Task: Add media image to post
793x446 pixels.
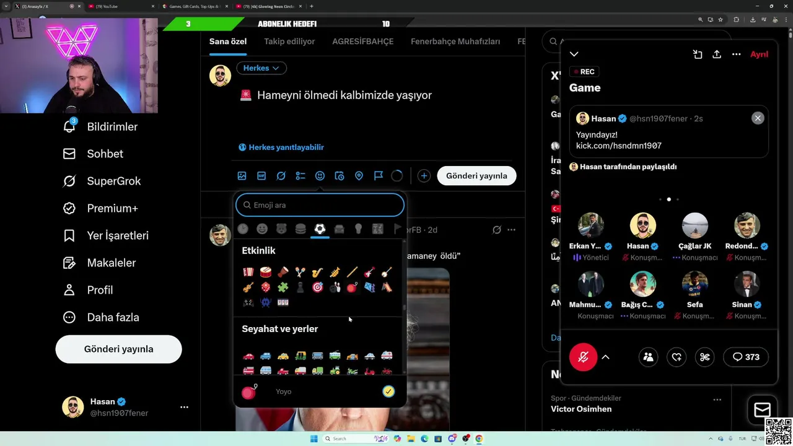Action: [x=242, y=176]
